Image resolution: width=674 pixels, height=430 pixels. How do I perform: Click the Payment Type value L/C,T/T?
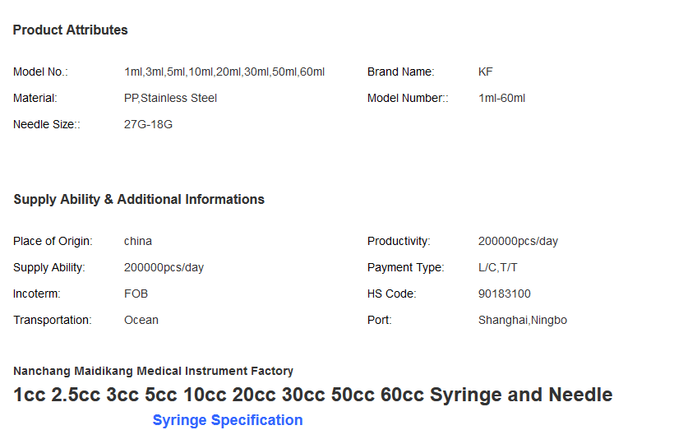point(498,267)
